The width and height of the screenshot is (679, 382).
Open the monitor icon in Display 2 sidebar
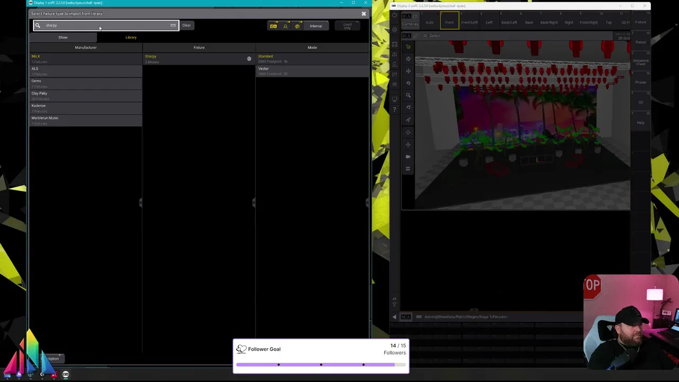394,99
